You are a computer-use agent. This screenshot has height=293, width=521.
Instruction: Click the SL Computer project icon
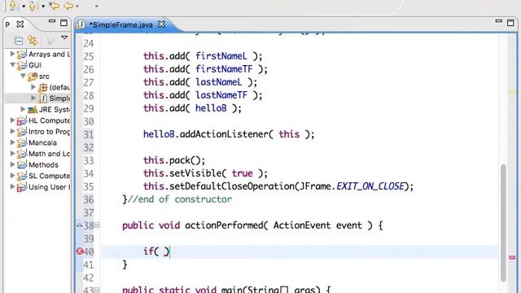pos(22,176)
